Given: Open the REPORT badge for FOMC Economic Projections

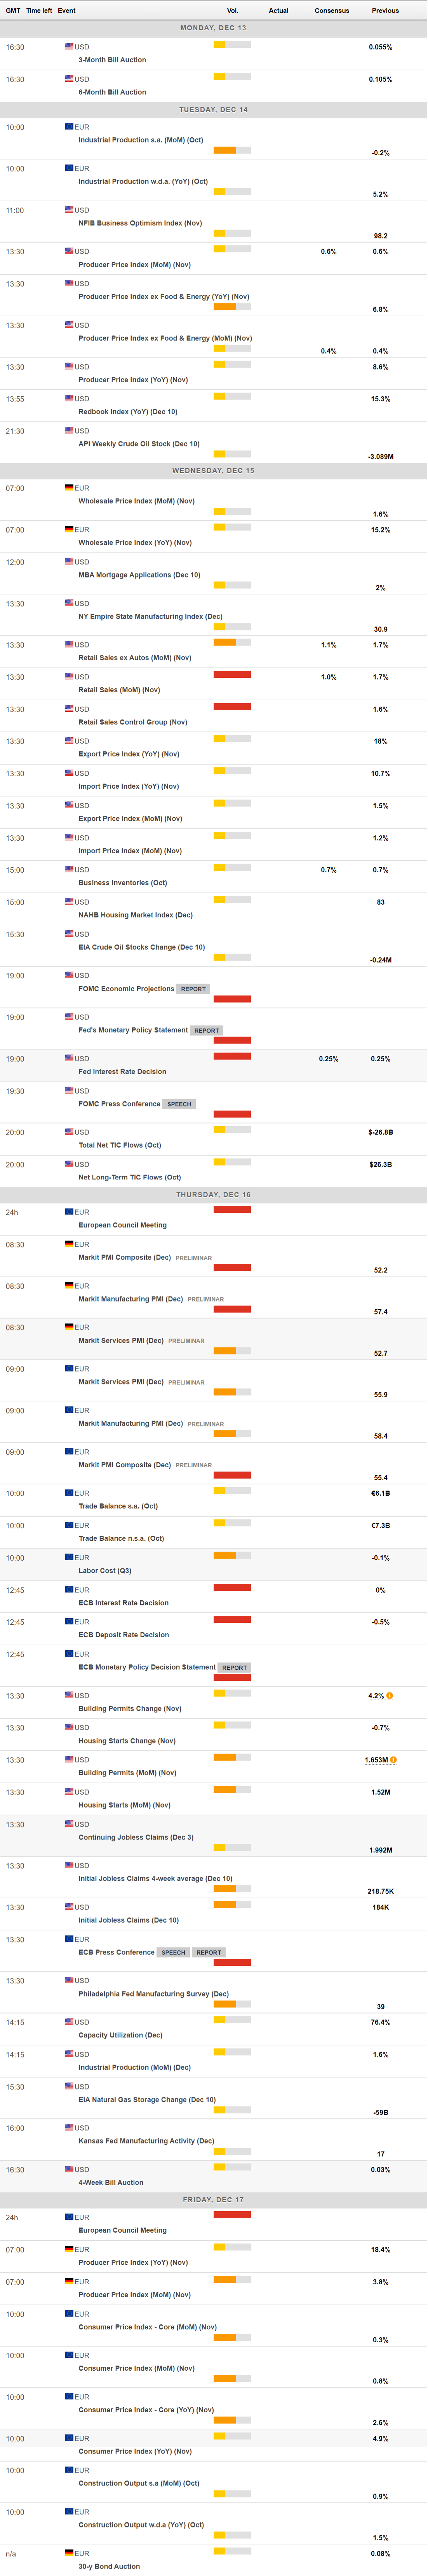Looking at the screenshot, I should tap(193, 989).
